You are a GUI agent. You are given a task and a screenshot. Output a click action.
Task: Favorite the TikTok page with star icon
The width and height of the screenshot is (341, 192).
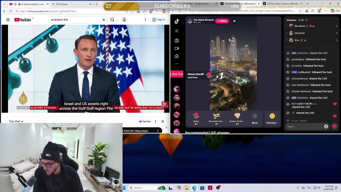coord(300,11)
